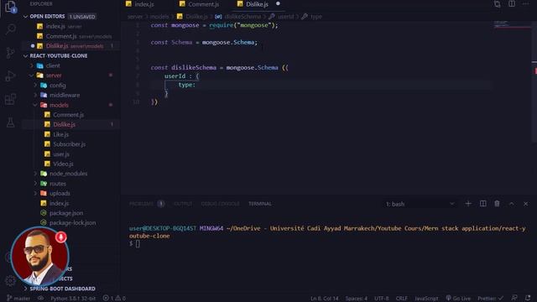Click errors and warnings counter in status bar

click(x=114, y=299)
